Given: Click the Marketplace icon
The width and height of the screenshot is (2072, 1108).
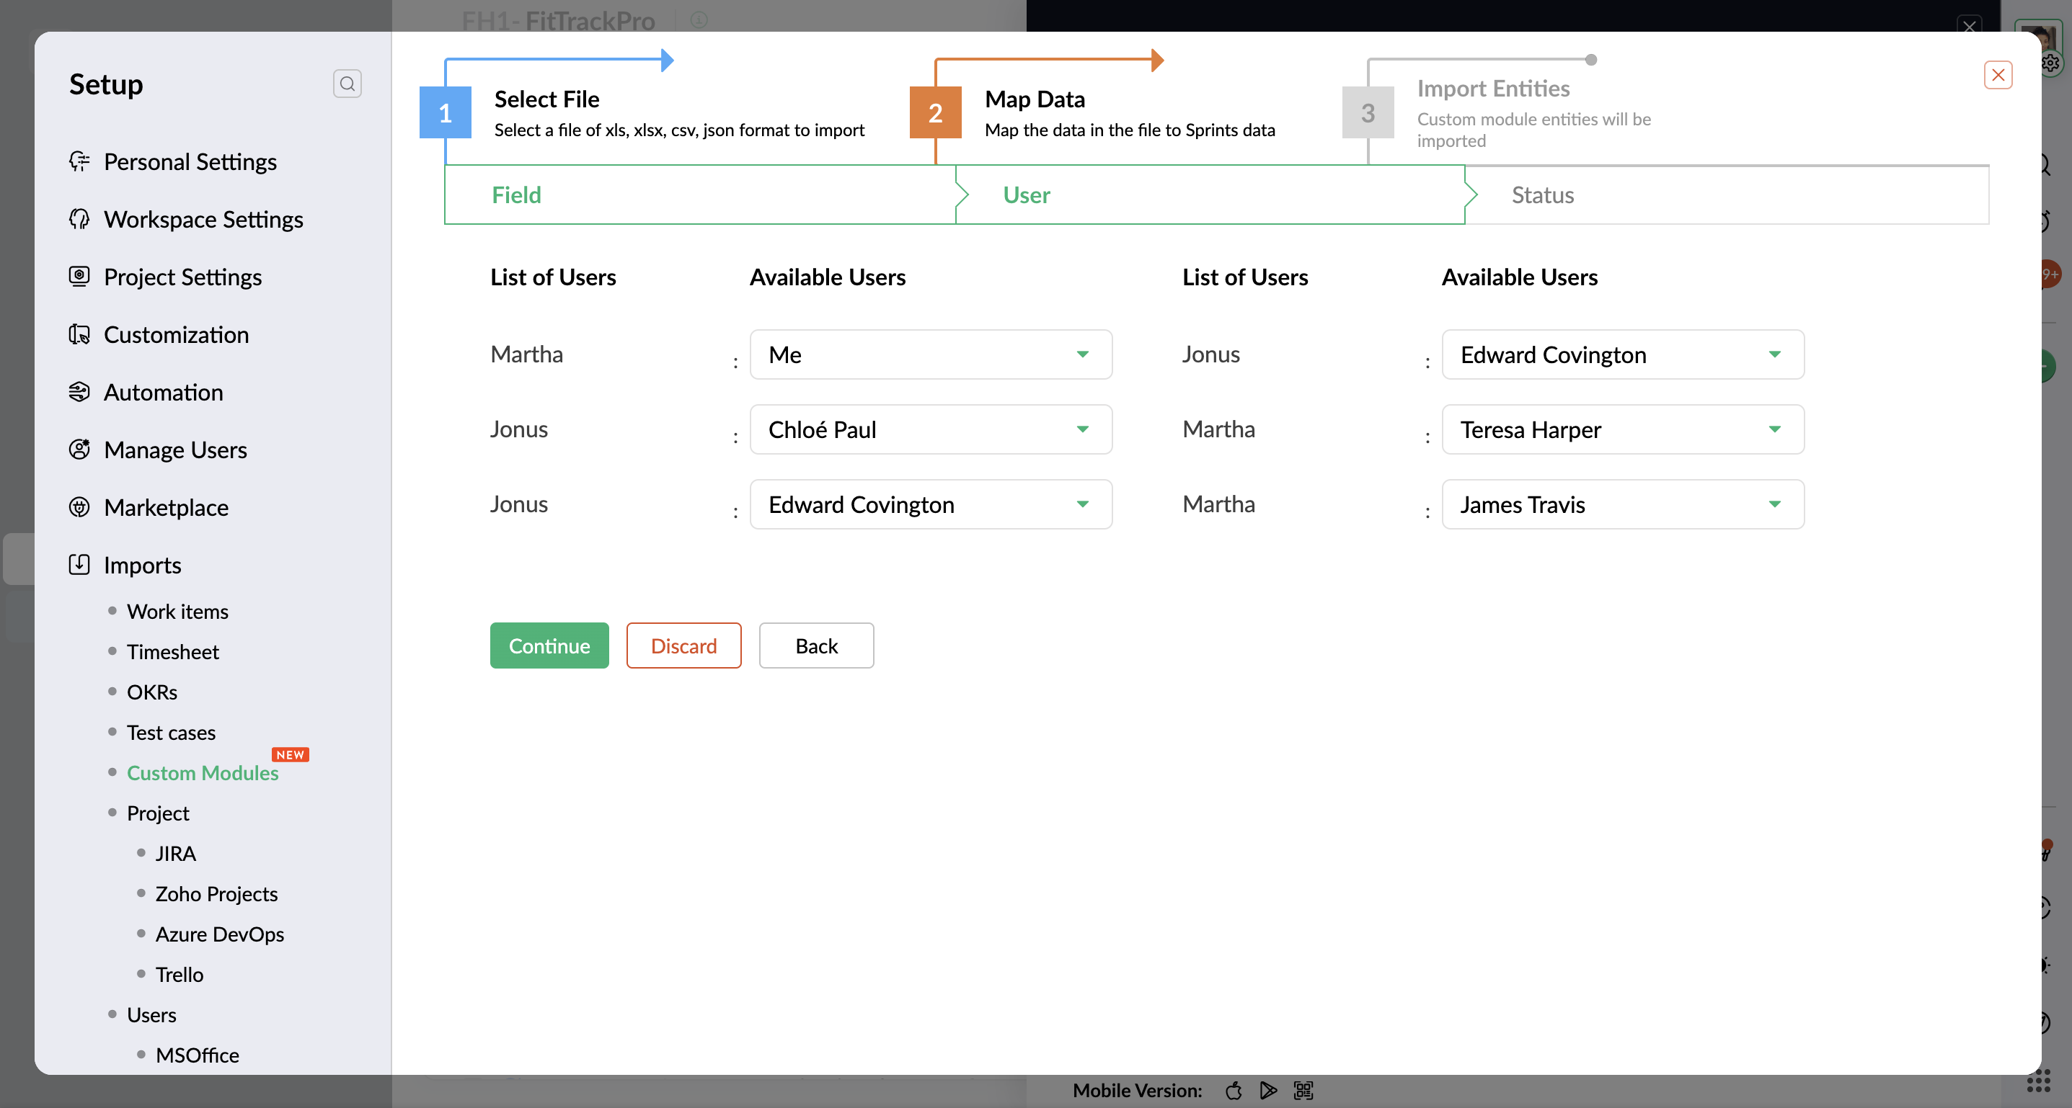Looking at the screenshot, I should [x=79, y=507].
